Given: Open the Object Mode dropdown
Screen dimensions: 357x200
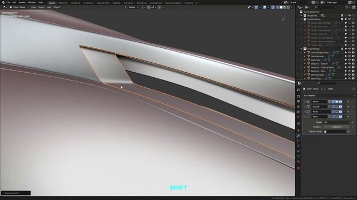Looking at the screenshot, I should click(19, 7).
